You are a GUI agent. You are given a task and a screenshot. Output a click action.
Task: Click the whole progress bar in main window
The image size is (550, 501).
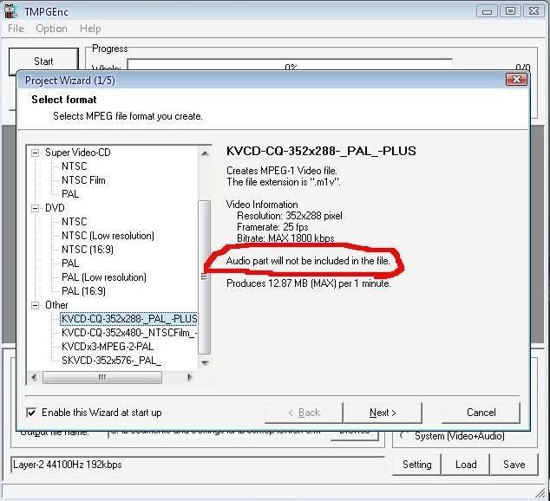coord(290,65)
